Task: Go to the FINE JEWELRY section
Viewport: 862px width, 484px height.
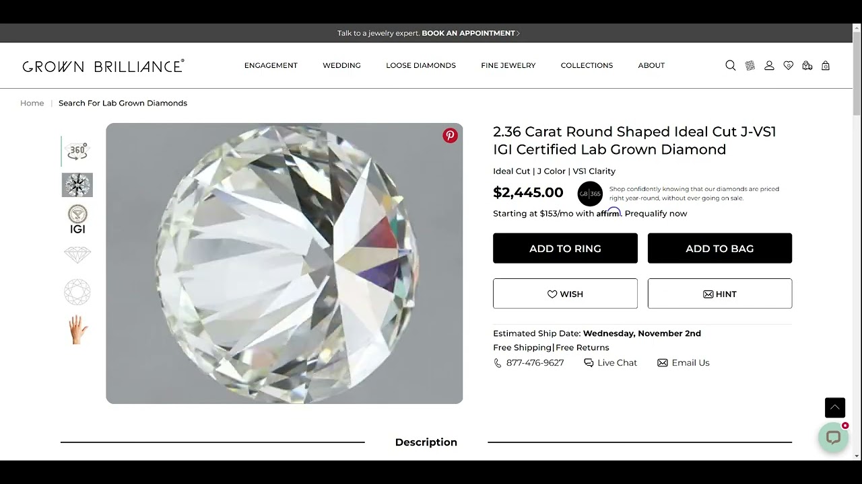Action: [x=508, y=65]
